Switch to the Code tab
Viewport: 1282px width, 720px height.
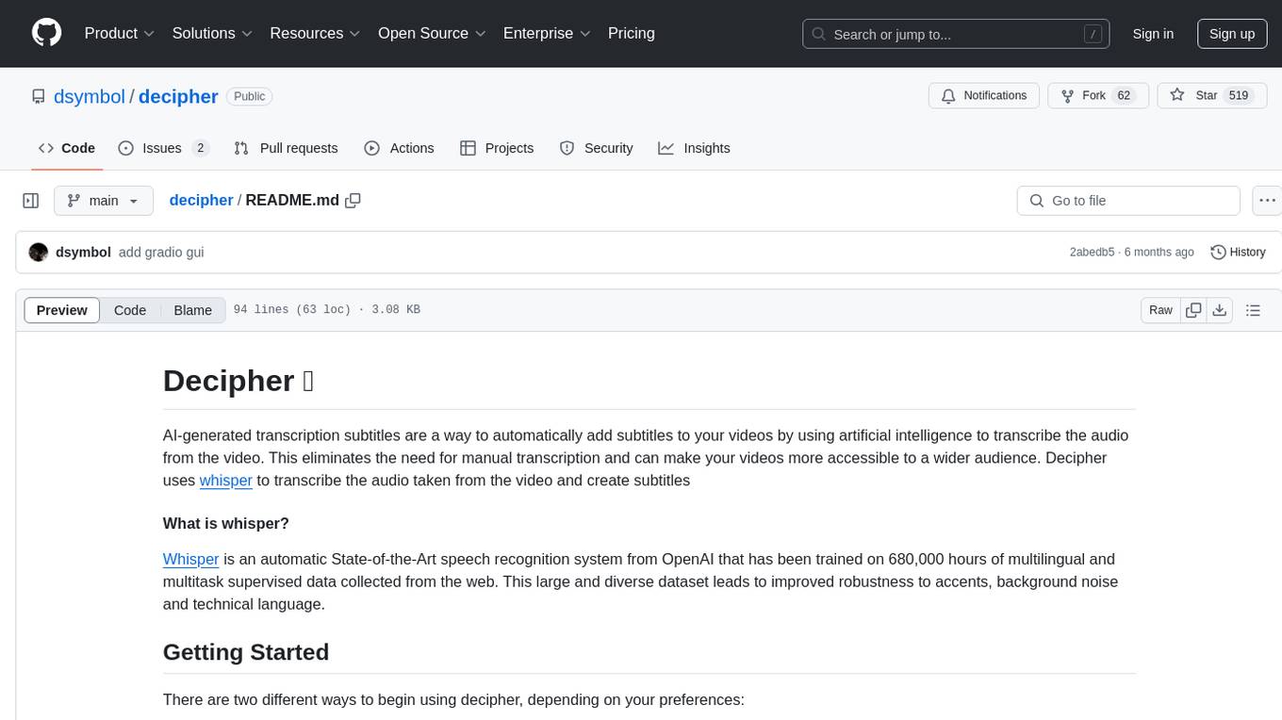point(67,148)
